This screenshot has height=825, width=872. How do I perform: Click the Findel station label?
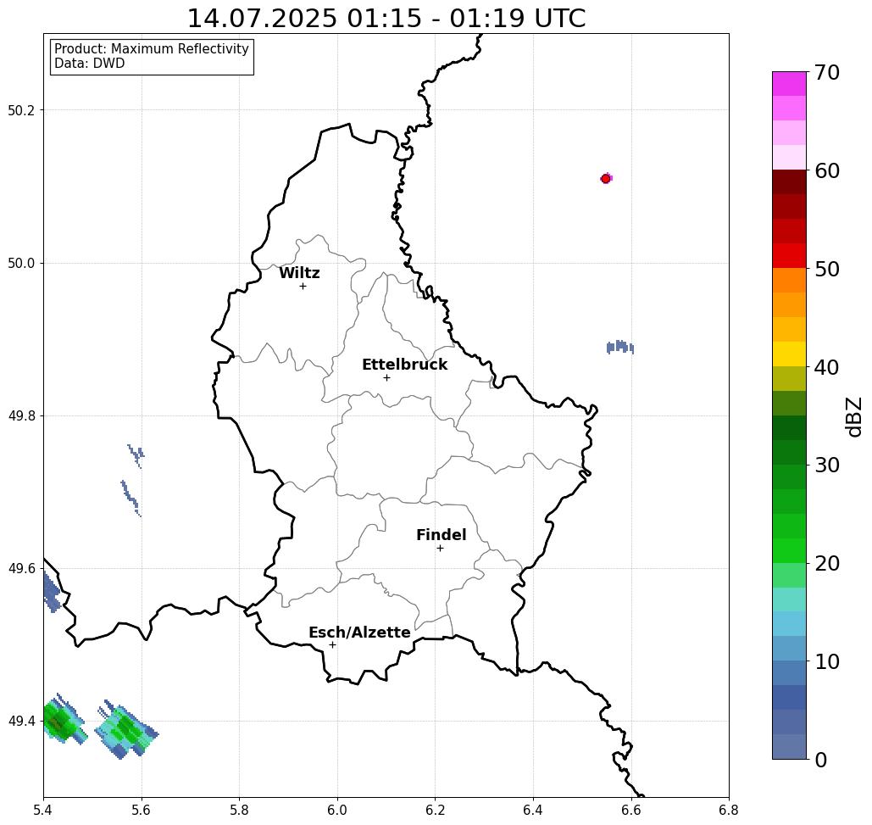coord(441,535)
